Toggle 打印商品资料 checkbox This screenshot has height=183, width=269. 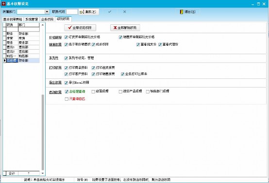click(x=66, y=68)
